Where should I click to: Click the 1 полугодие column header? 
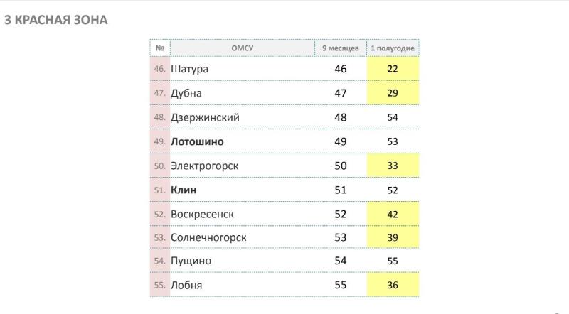click(x=393, y=48)
